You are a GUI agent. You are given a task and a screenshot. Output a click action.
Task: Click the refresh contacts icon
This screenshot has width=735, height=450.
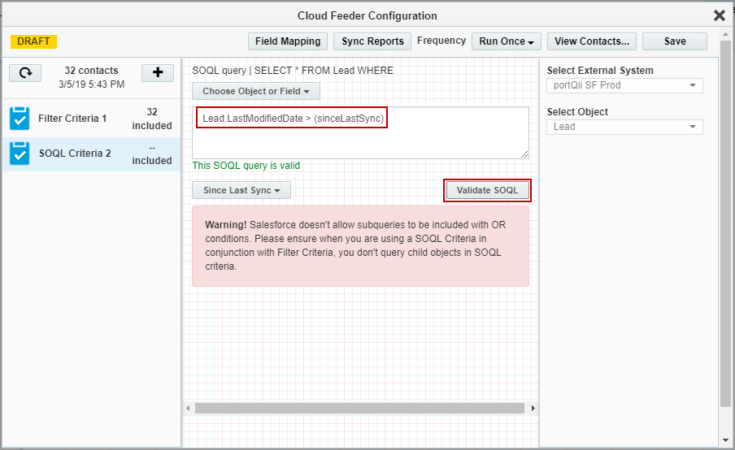pos(25,73)
